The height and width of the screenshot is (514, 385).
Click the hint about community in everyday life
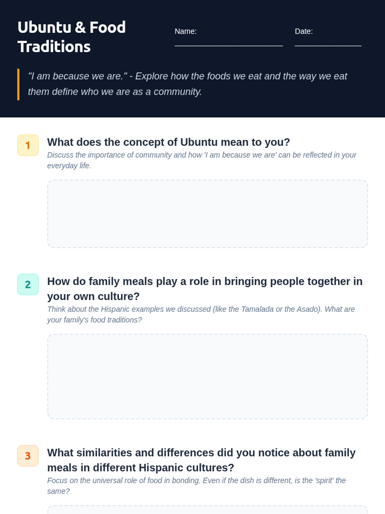pyautogui.click(x=201, y=160)
